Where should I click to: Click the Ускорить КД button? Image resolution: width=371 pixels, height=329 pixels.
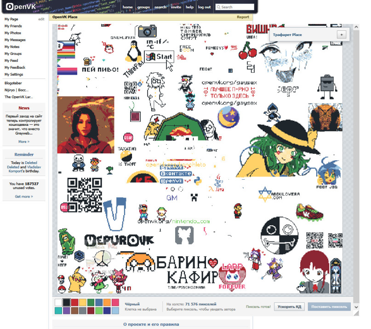pos(289,307)
